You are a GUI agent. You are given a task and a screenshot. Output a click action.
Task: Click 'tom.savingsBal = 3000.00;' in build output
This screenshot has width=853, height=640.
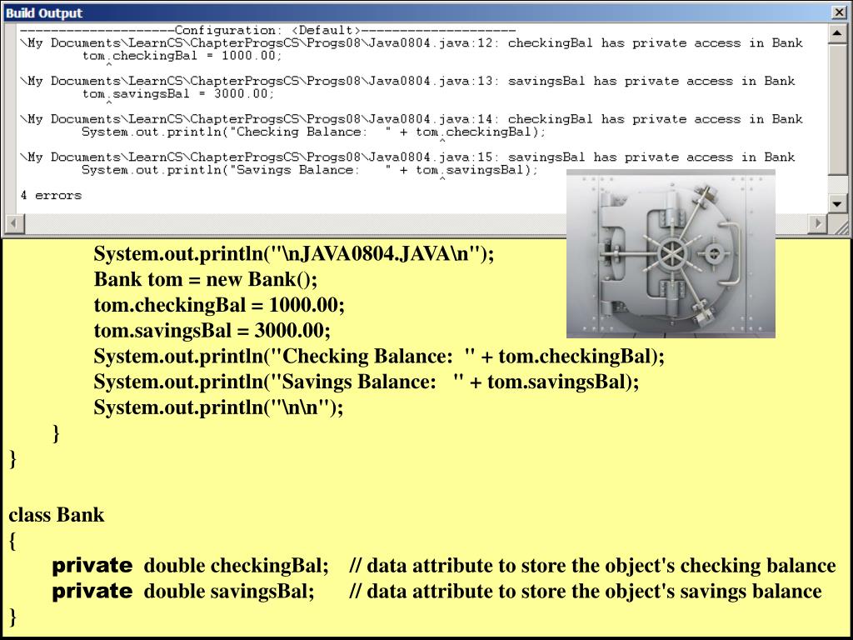pyautogui.click(x=178, y=94)
